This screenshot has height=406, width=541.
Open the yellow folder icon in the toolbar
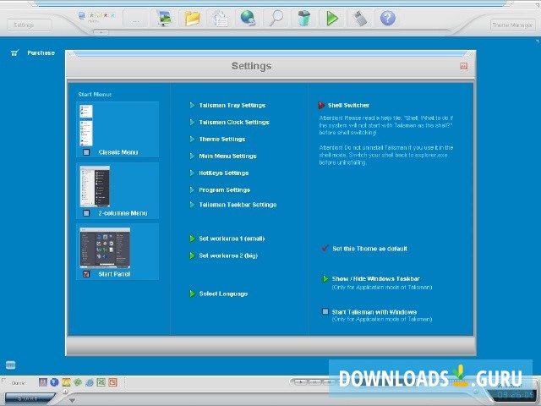(192, 18)
